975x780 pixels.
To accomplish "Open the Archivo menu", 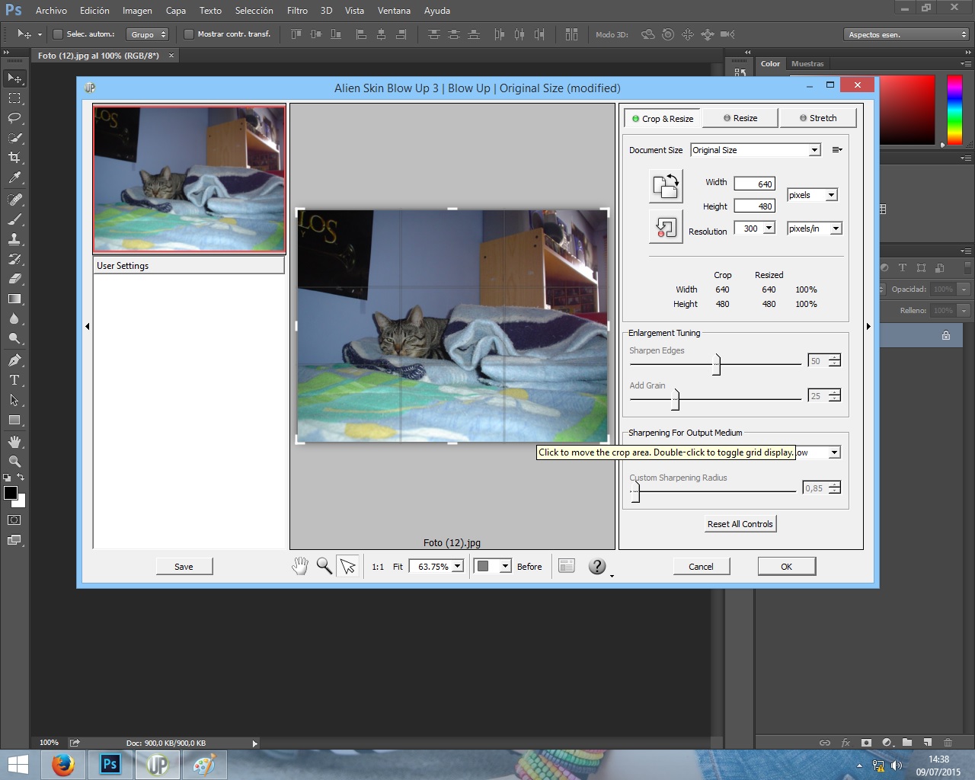I will pyautogui.click(x=51, y=11).
